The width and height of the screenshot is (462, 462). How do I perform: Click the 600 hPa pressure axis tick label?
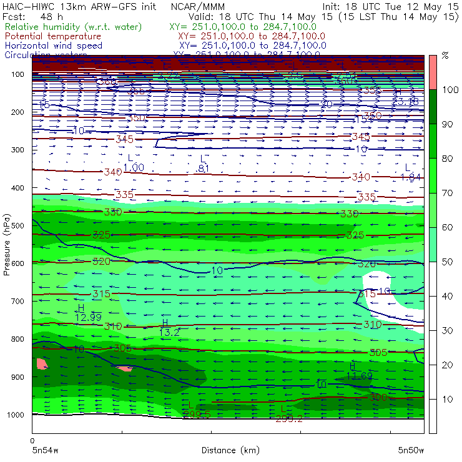[17, 263]
